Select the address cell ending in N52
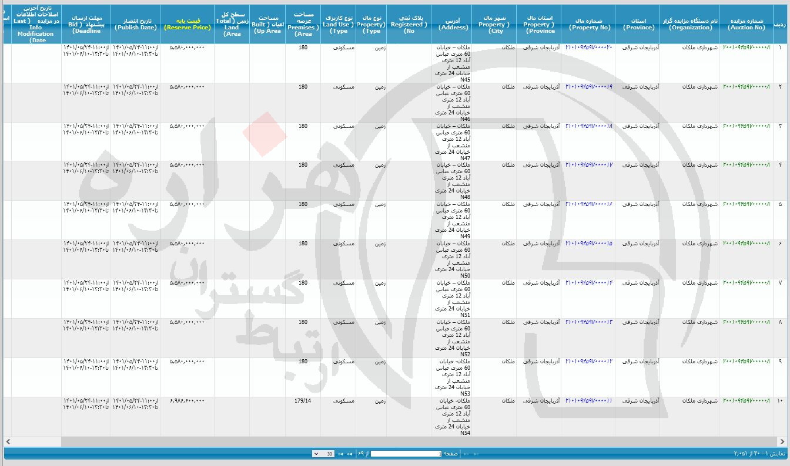The height and width of the screenshot is (466, 790). [x=451, y=338]
